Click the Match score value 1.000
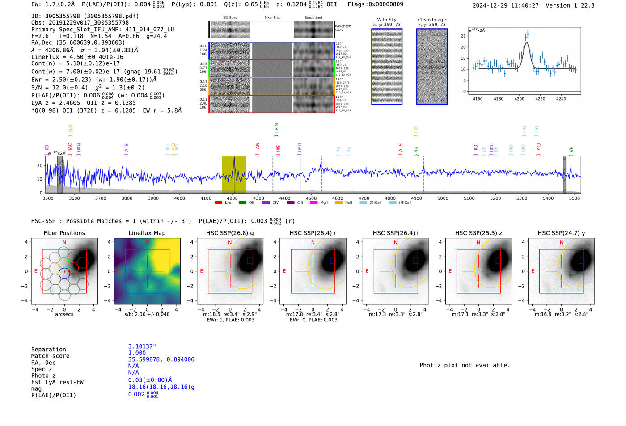The height and width of the screenshot is (426, 626). (x=137, y=353)
